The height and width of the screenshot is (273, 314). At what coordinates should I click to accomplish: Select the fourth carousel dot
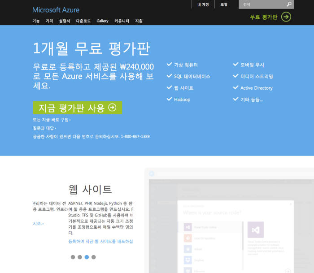(93, 257)
